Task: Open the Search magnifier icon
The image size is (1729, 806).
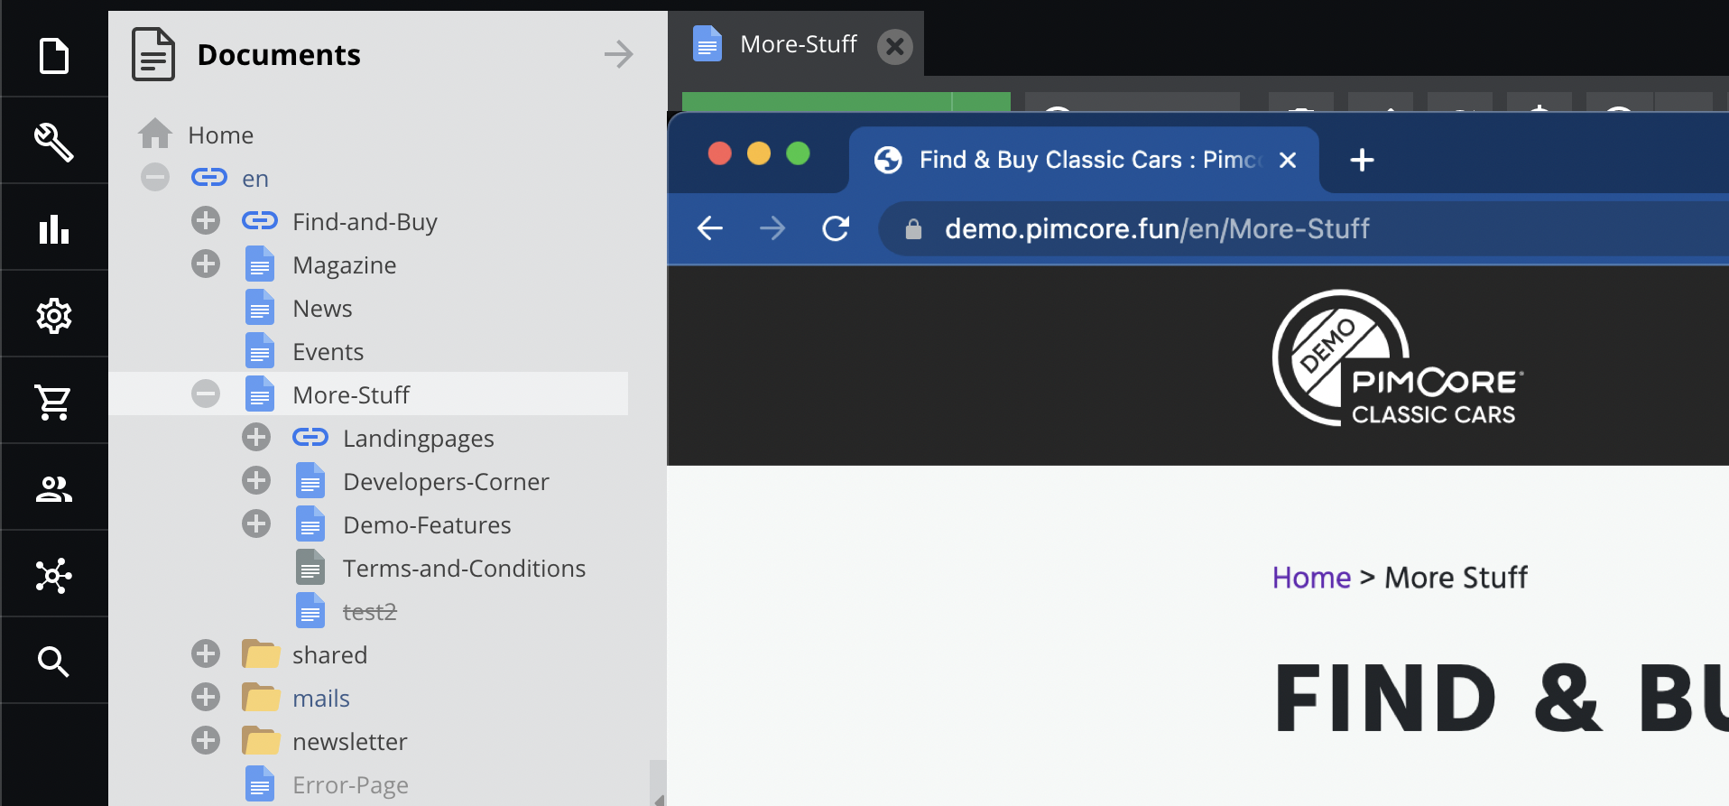Action: (54, 662)
